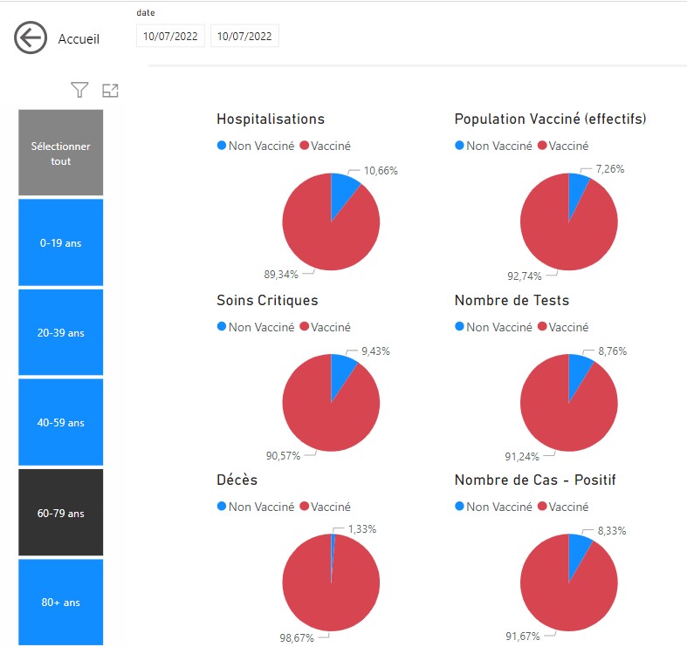Click the Sélectionner tout slicer tile
This screenshot has height=647, width=687.
(x=61, y=153)
